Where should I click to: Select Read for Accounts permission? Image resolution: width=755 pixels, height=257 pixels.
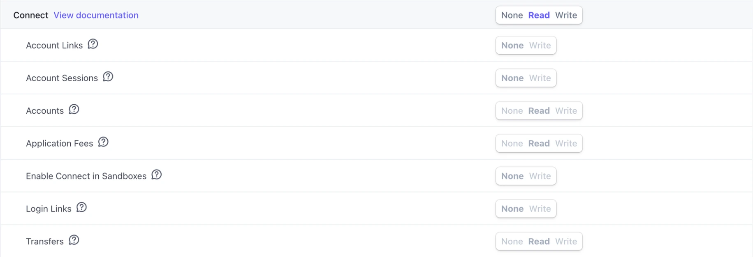[x=539, y=111]
